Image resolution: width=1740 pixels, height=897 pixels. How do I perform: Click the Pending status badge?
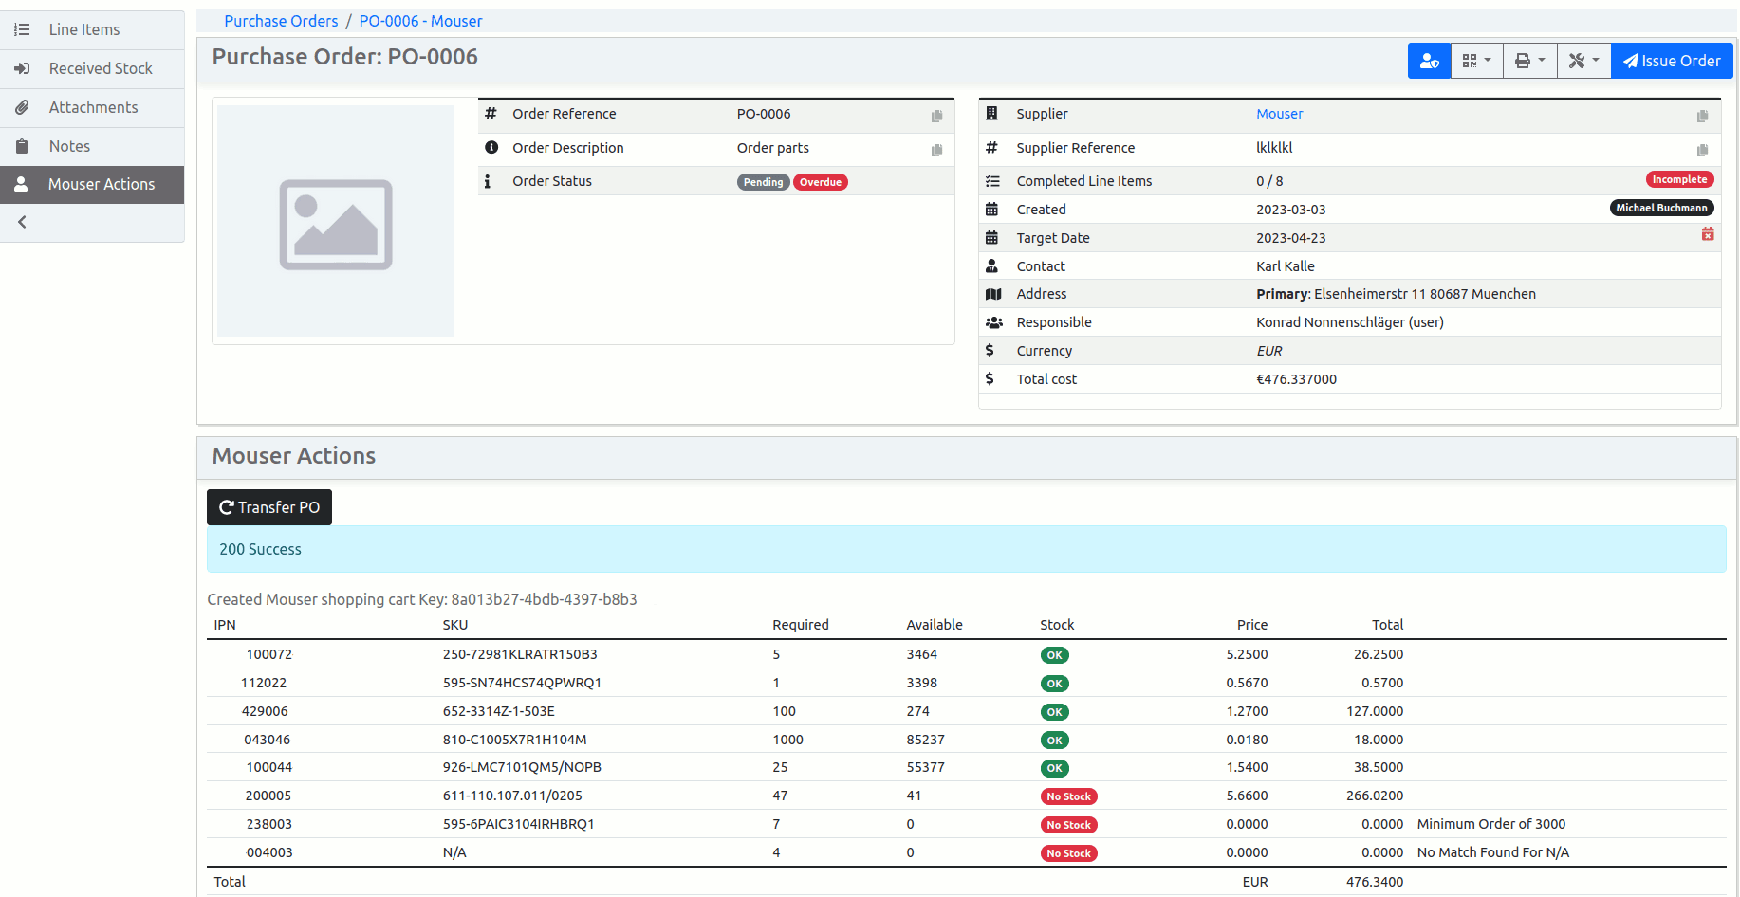[x=763, y=182]
